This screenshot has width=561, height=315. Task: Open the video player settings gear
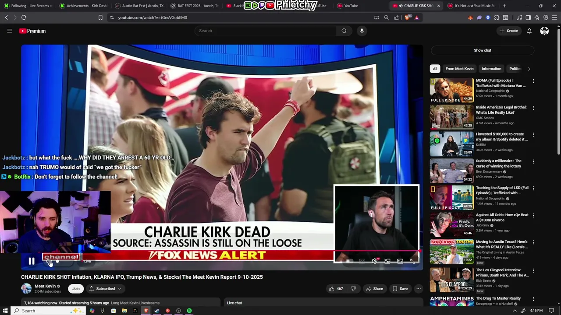pyautogui.click(x=375, y=261)
